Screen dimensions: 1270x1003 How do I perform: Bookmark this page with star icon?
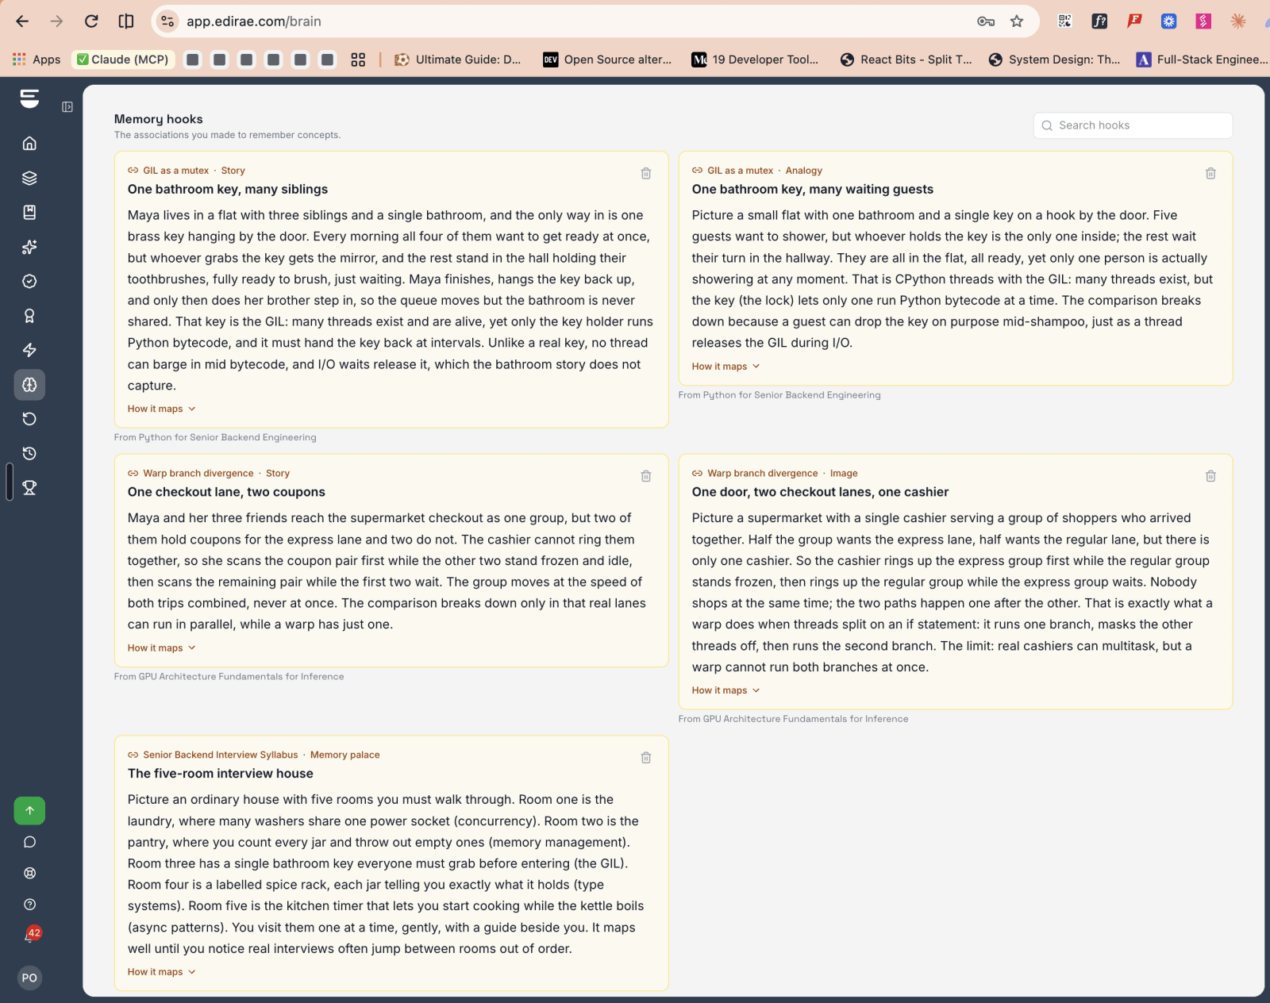[x=1017, y=21]
